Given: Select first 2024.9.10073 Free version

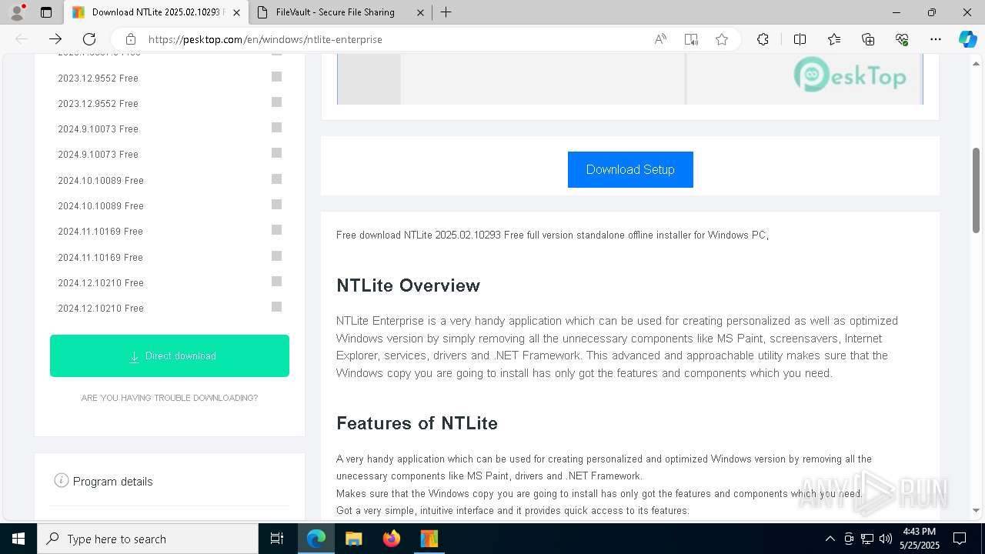Looking at the screenshot, I should point(98,128).
